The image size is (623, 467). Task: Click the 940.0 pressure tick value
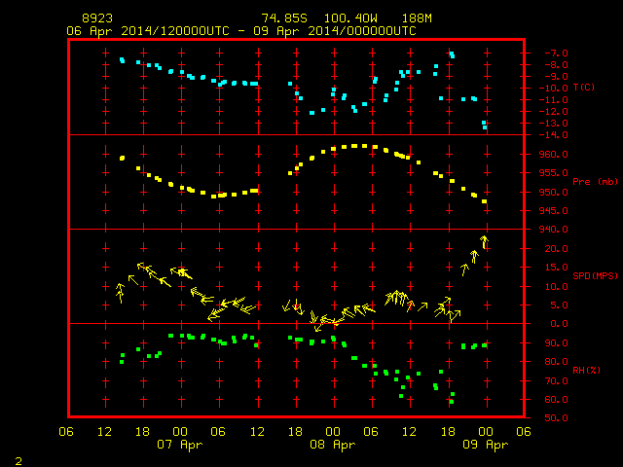554,230
